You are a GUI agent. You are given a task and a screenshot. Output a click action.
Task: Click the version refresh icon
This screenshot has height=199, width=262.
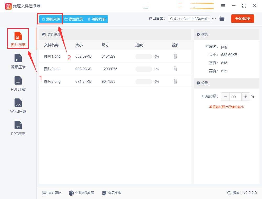[x=229, y=193]
